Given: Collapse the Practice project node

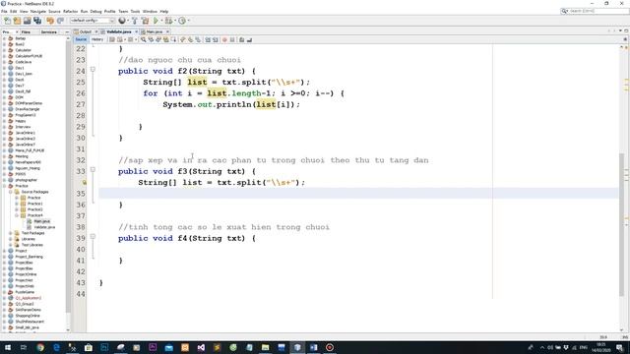Looking at the screenshot, I should (x=4, y=186).
